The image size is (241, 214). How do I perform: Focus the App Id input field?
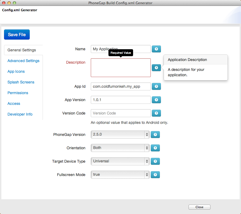121,86
